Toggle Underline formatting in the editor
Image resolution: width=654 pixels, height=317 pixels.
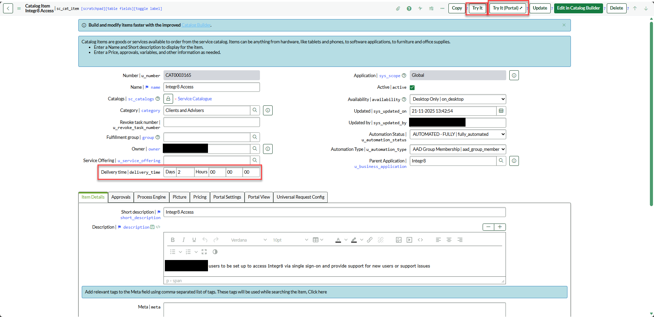194,240
